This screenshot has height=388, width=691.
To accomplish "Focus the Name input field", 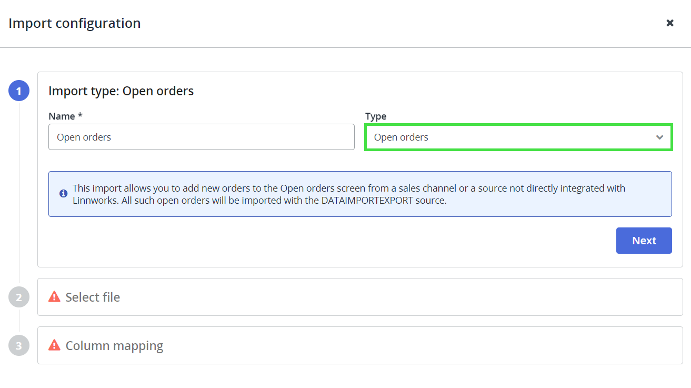I will point(201,137).
